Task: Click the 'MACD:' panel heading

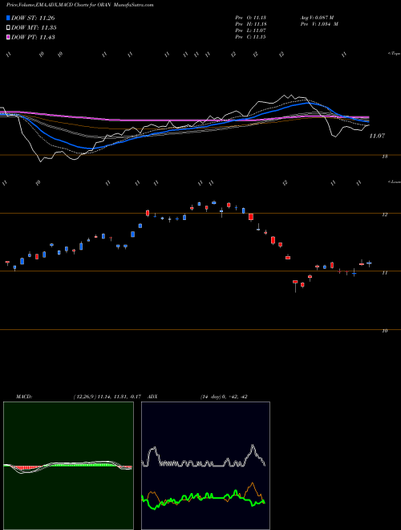Action: click(23, 397)
